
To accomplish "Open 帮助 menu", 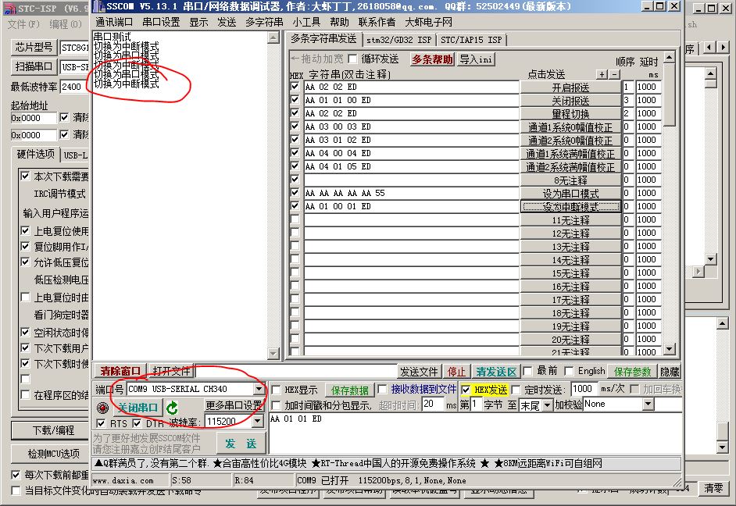I will point(339,22).
